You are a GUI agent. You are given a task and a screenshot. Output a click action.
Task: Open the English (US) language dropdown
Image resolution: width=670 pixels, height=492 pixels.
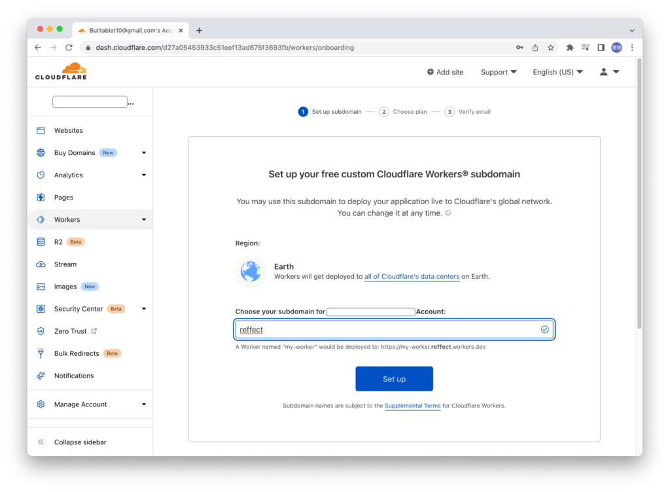pyautogui.click(x=557, y=72)
